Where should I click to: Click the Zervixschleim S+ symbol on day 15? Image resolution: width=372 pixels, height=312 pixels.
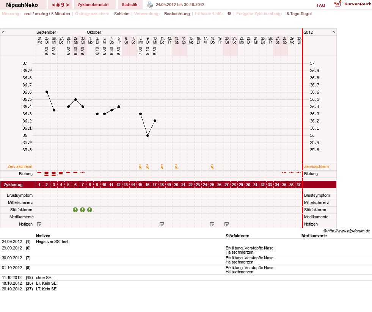click(140, 166)
